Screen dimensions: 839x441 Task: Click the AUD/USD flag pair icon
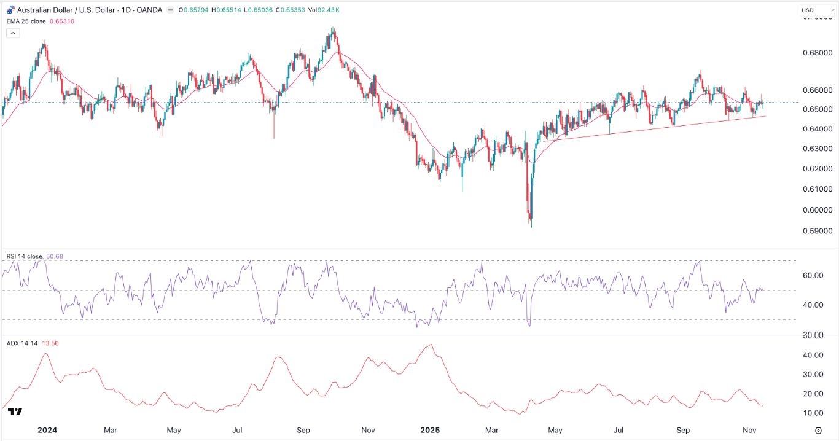click(10, 9)
